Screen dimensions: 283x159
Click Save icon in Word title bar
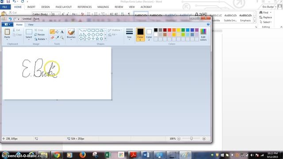pyautogui.click(x=8, y=1)
